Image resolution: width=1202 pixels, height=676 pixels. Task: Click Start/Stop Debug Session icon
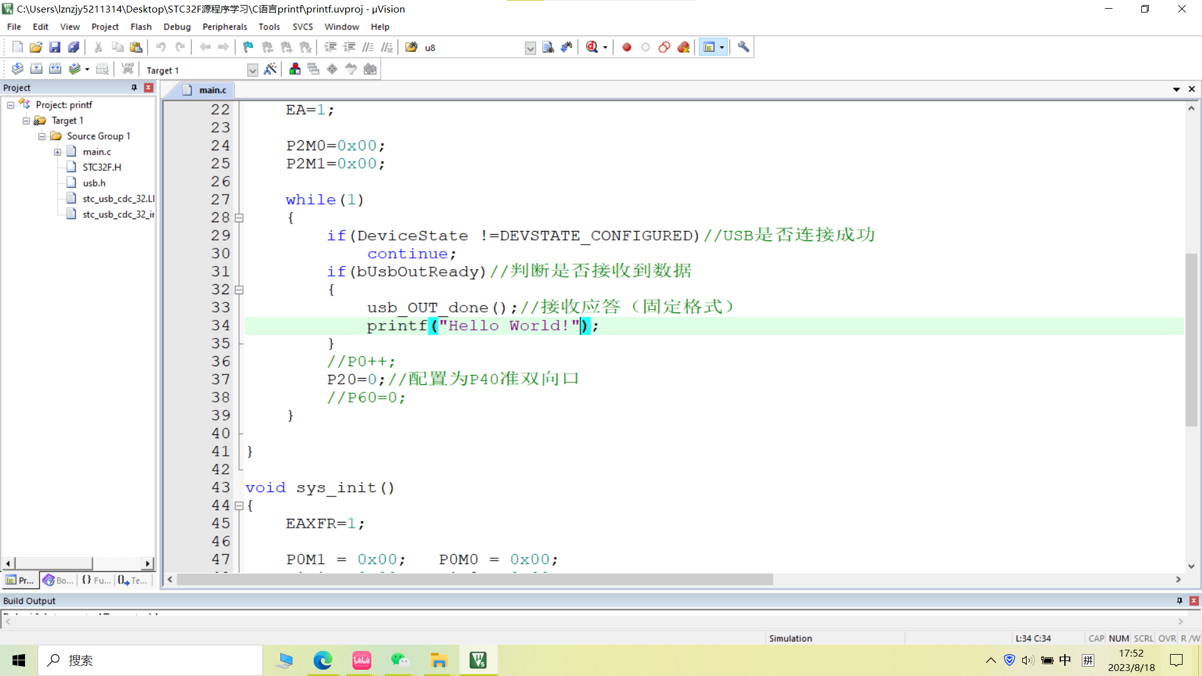pos(592,47)
